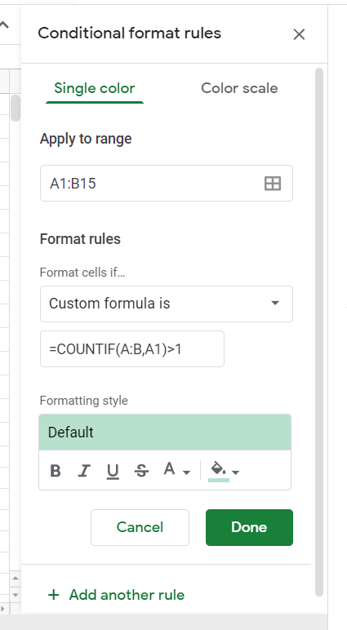The image size is (347, 630).
Task: Click the select data range grid icon
Action: pos(272,184)
